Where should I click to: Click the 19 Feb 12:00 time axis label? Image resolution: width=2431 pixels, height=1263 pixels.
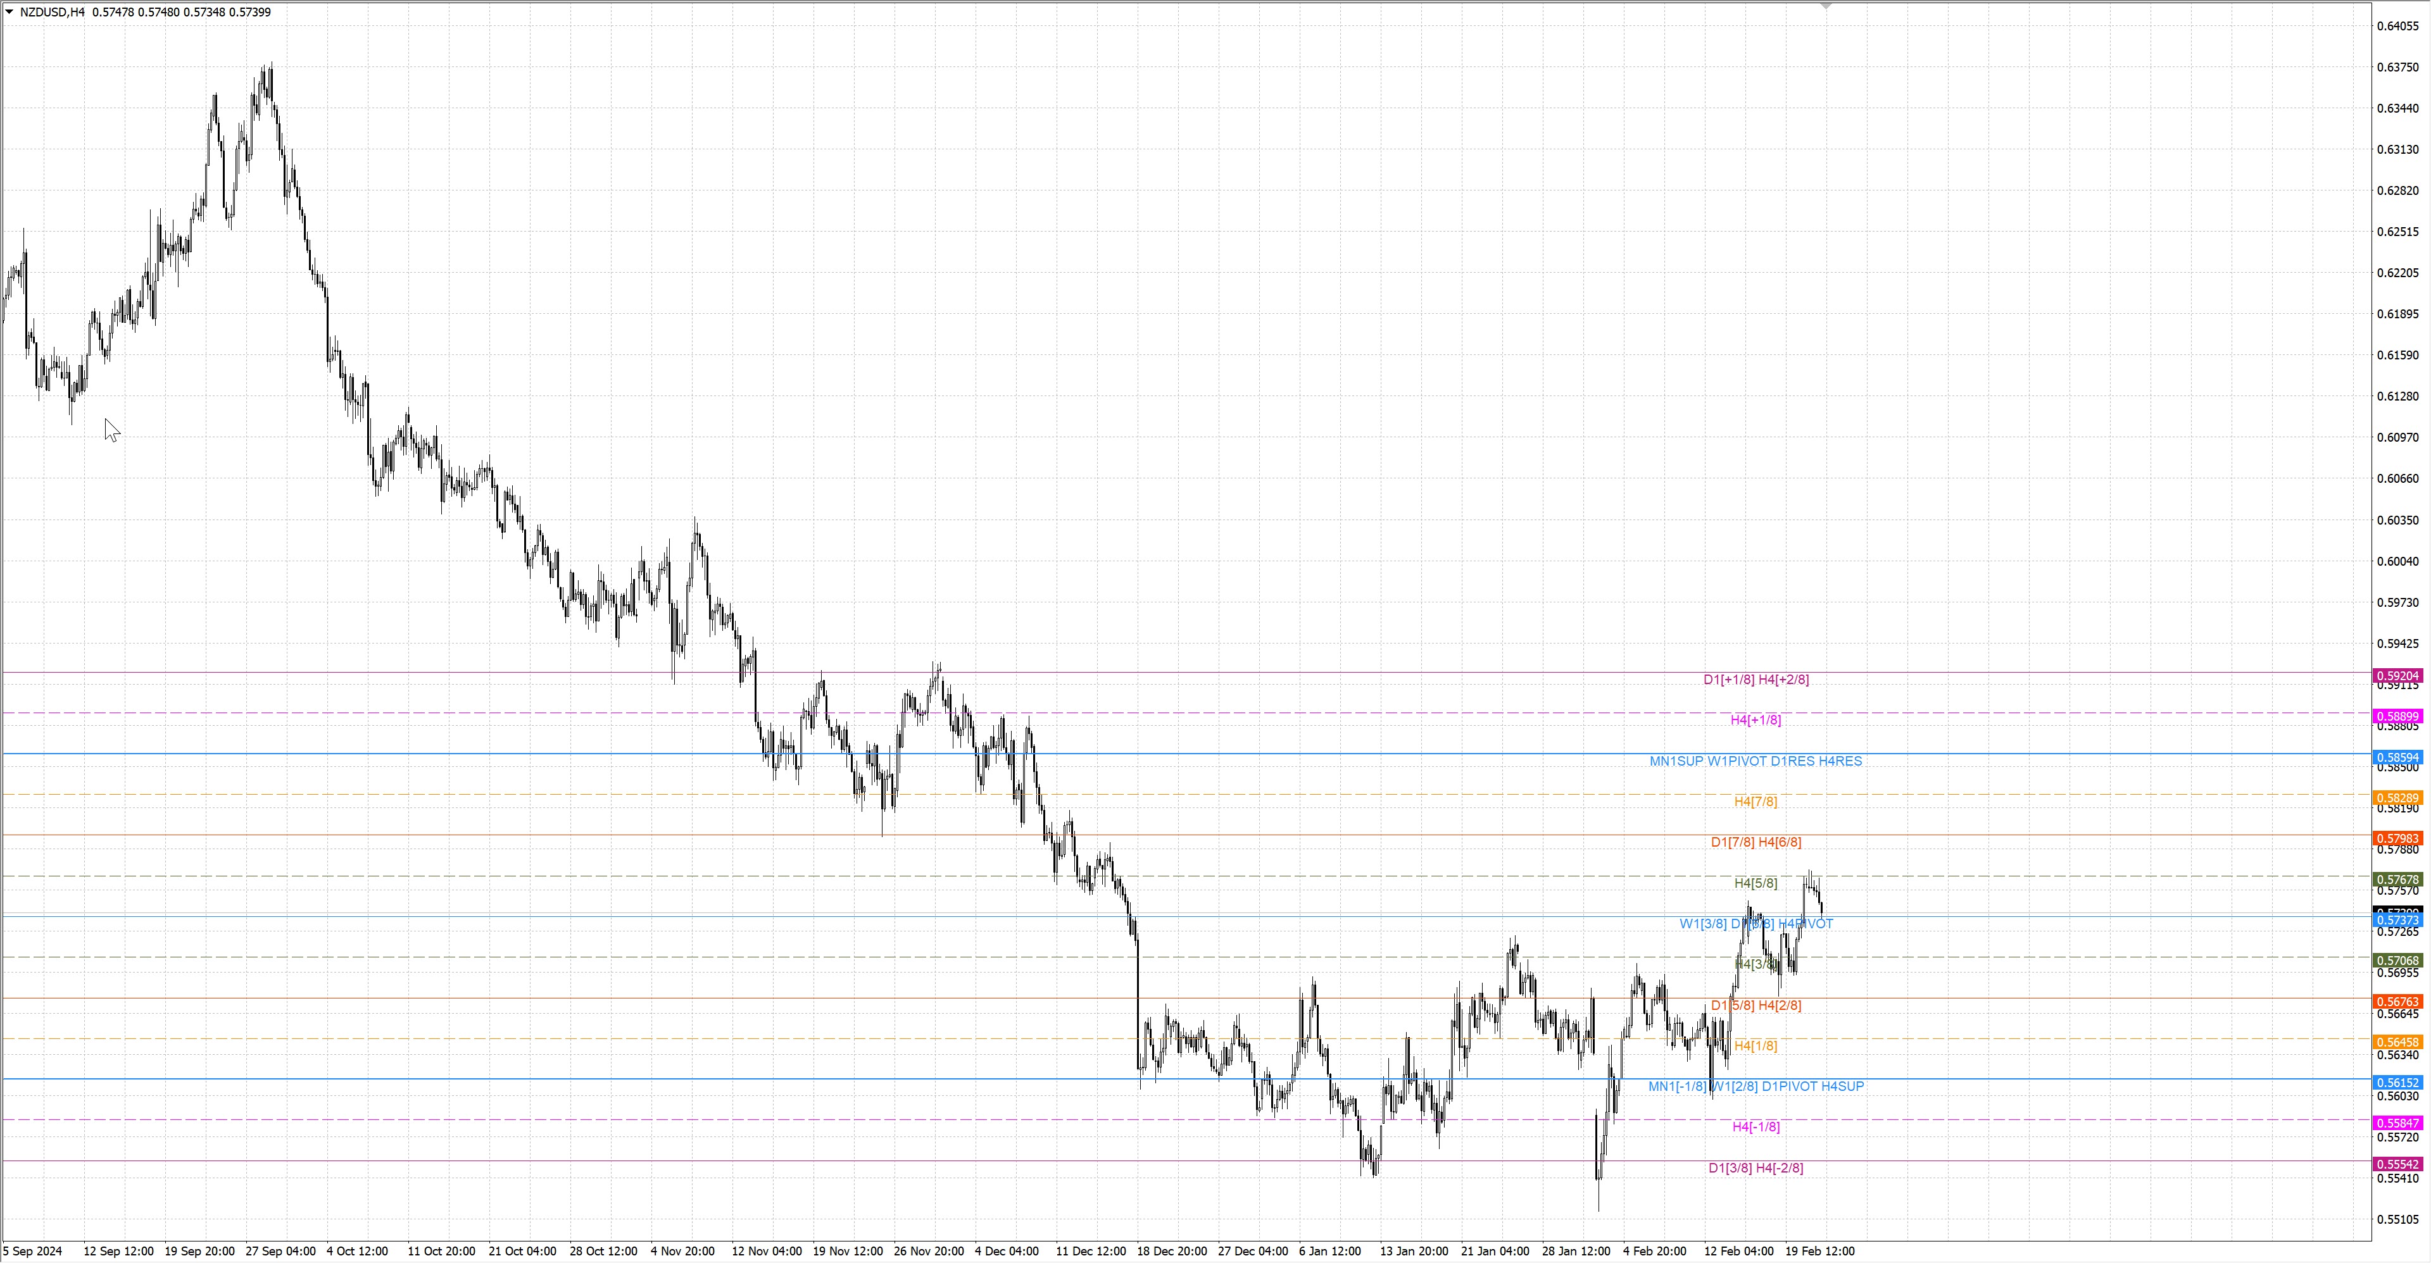pos(1819,1252)
